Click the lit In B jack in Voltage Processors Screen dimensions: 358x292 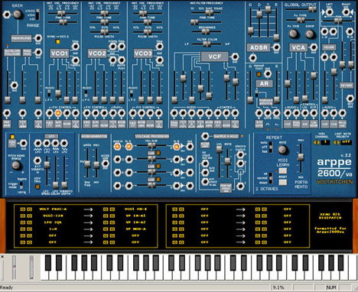pos(176,147)
